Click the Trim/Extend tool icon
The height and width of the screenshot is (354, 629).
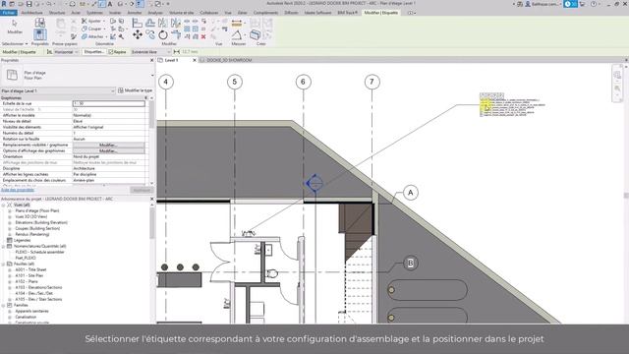pos(176,35)
